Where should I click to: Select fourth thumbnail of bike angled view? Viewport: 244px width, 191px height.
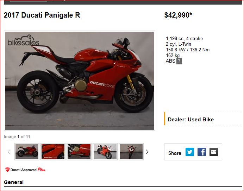click(x=105, y=152)
